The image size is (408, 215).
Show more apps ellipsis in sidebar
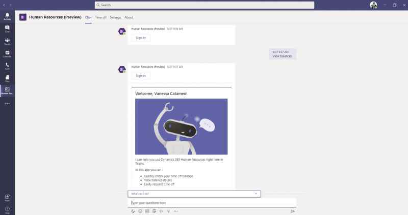7,104
